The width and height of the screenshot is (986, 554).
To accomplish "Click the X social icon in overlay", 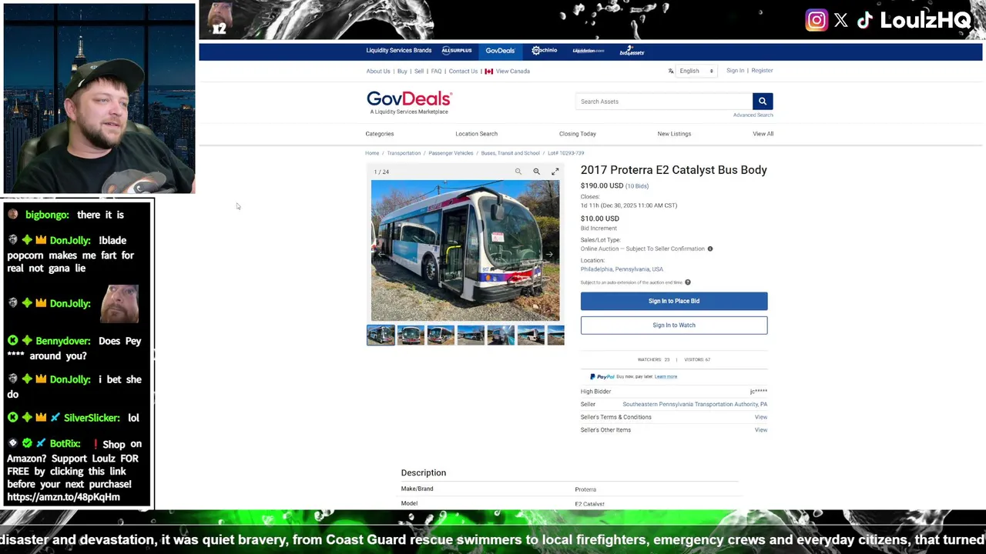I will (x=841, y=21).
